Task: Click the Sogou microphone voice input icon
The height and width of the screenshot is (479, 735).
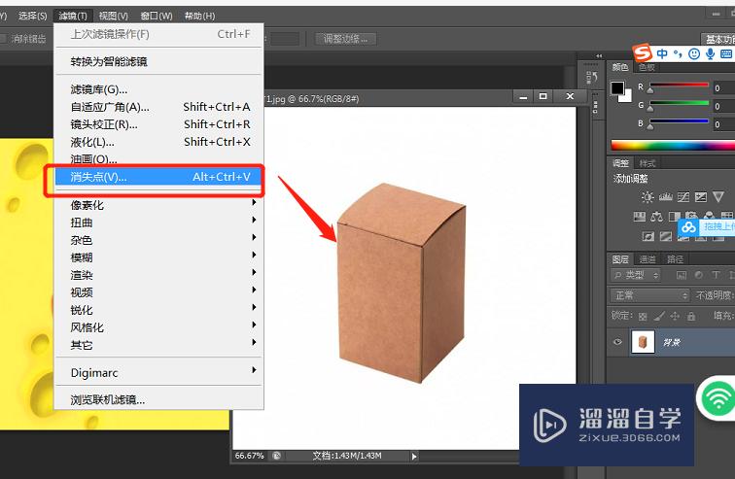Action: [710, 53]
